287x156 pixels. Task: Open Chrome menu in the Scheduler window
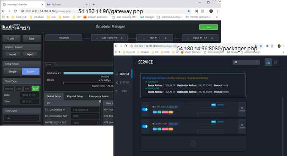(217, 11)
